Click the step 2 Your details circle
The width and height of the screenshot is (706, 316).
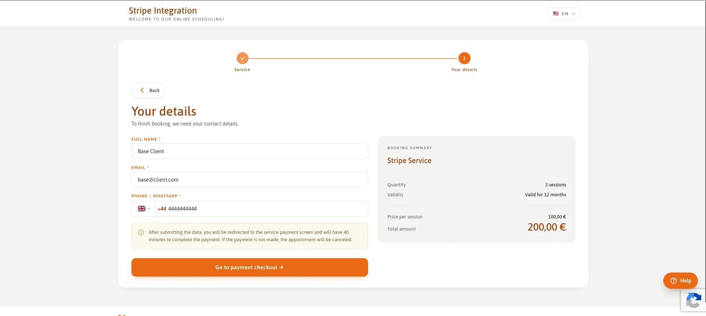(464, 58)
